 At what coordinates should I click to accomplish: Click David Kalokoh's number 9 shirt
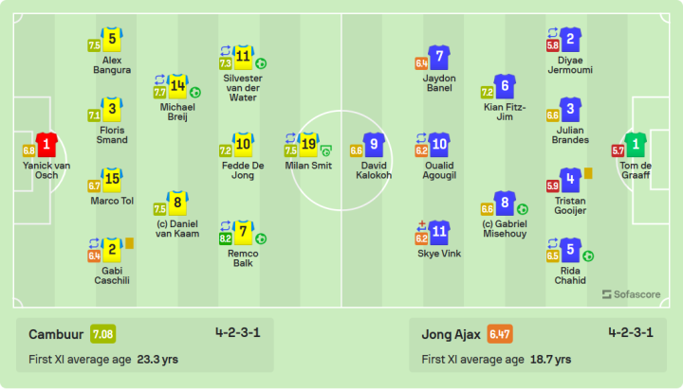coord(377,144)
